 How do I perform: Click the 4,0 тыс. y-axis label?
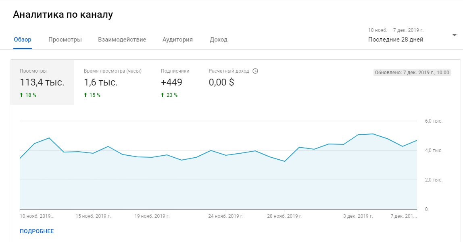(434, 150)
